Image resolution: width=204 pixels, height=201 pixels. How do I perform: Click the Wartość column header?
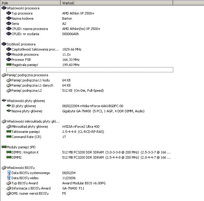(117, 3)
